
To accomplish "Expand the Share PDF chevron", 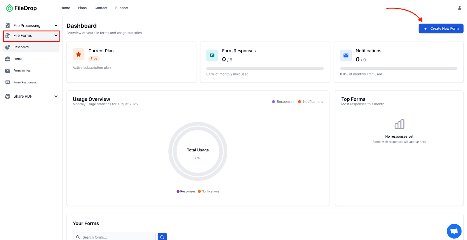I will point(56,96).
